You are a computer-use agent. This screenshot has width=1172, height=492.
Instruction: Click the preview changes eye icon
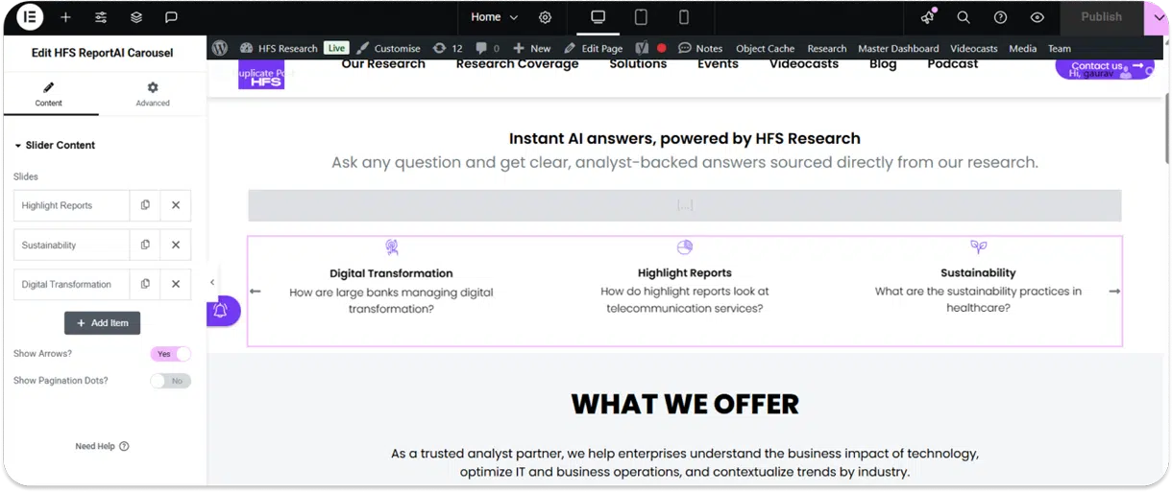pos(1037,17)
